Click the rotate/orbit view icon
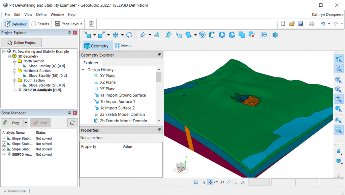 click(x=216, y=182)
